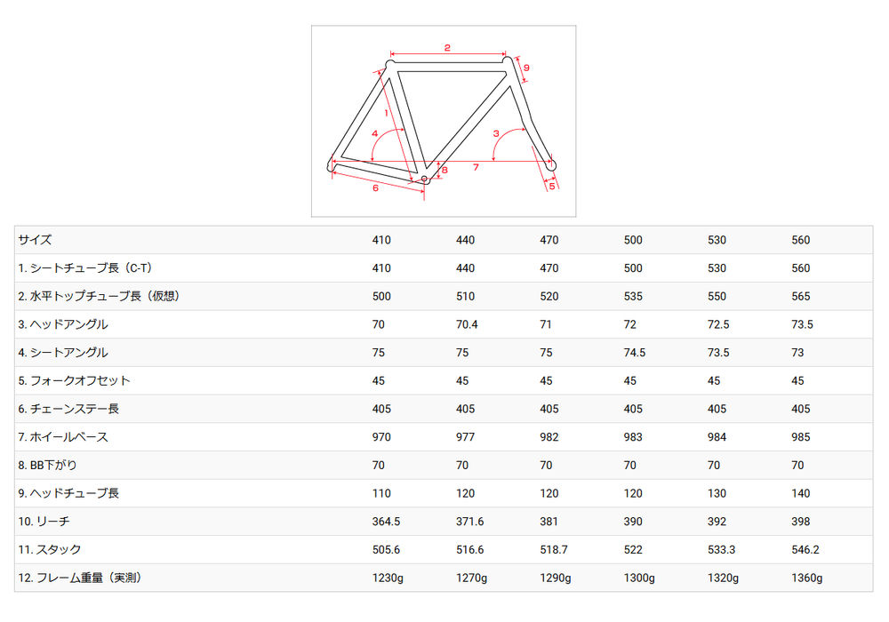Click the シートアングル row label
The height and width of the screenshot is (622, 889).
[63, 353]
